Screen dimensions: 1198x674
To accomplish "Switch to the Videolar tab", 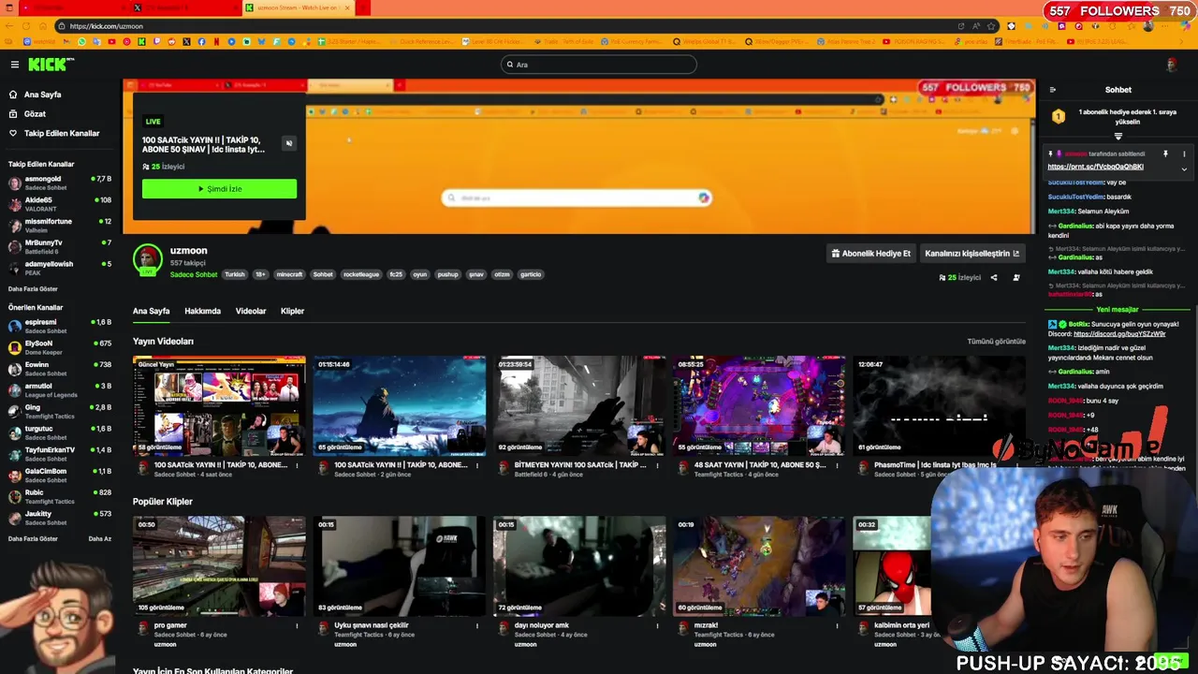I will (x=251, y=311).
